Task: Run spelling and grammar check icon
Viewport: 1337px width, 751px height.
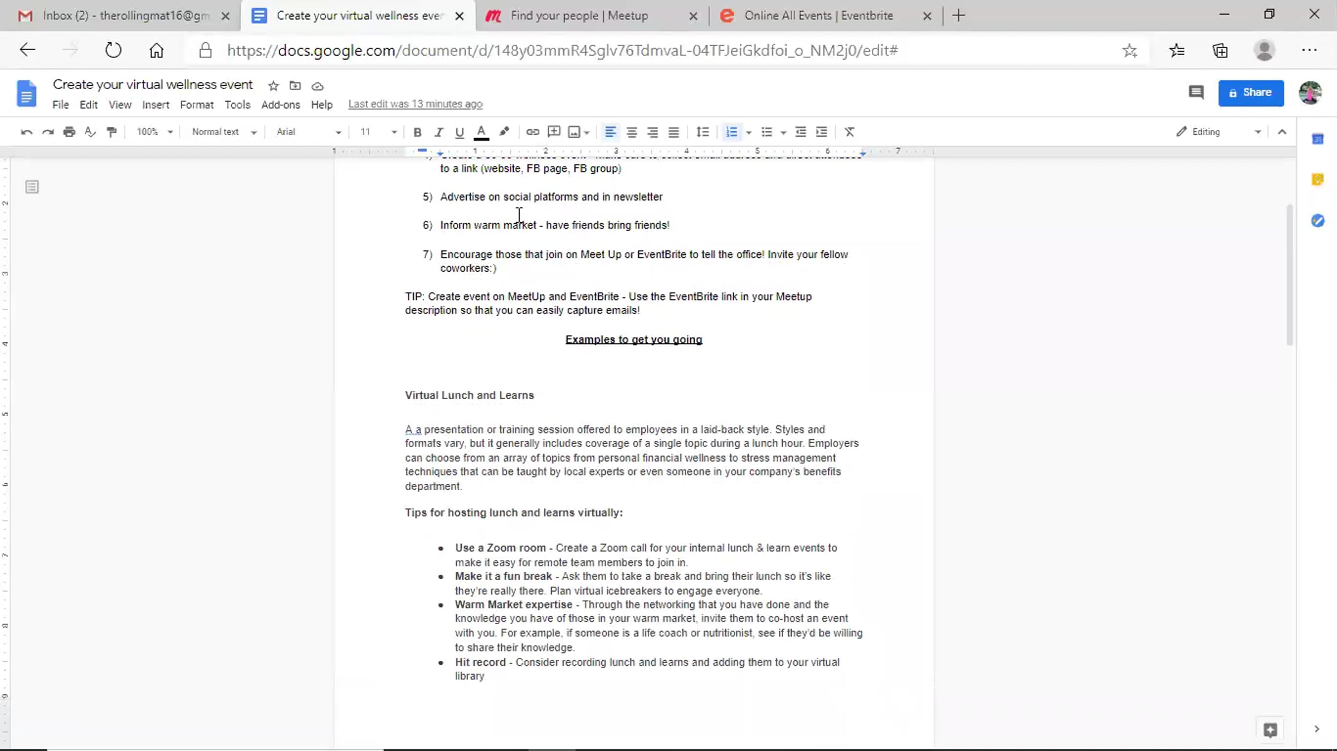Action: 90,132
